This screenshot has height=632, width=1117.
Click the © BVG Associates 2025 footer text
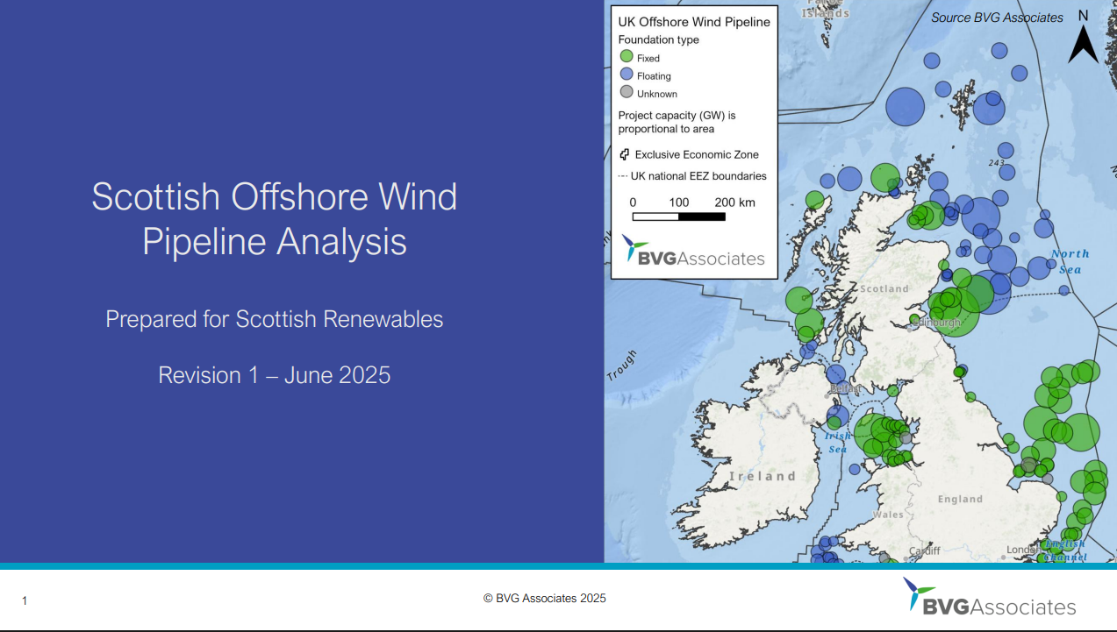[x=544, y=599]
